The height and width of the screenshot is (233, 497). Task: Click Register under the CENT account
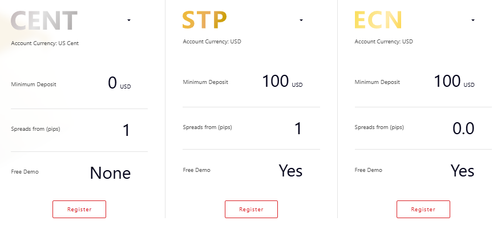(79, 209)
